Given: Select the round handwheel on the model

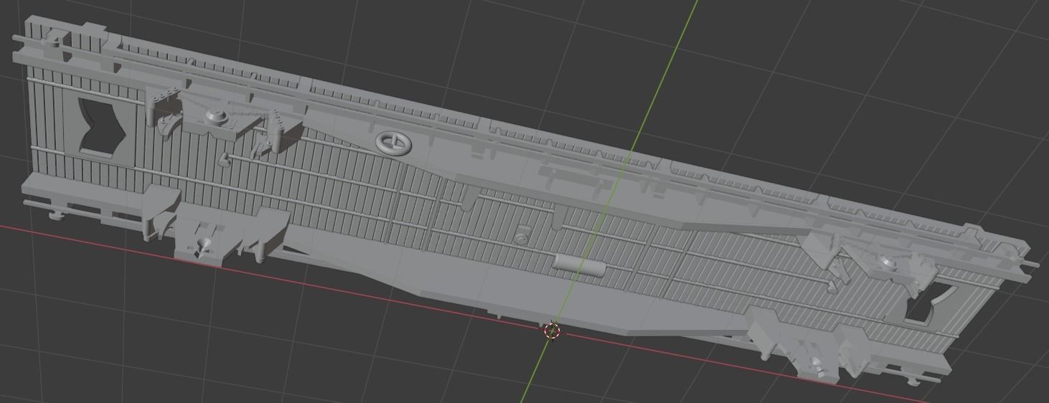Looking at the screenshot, I should (395, 143).
